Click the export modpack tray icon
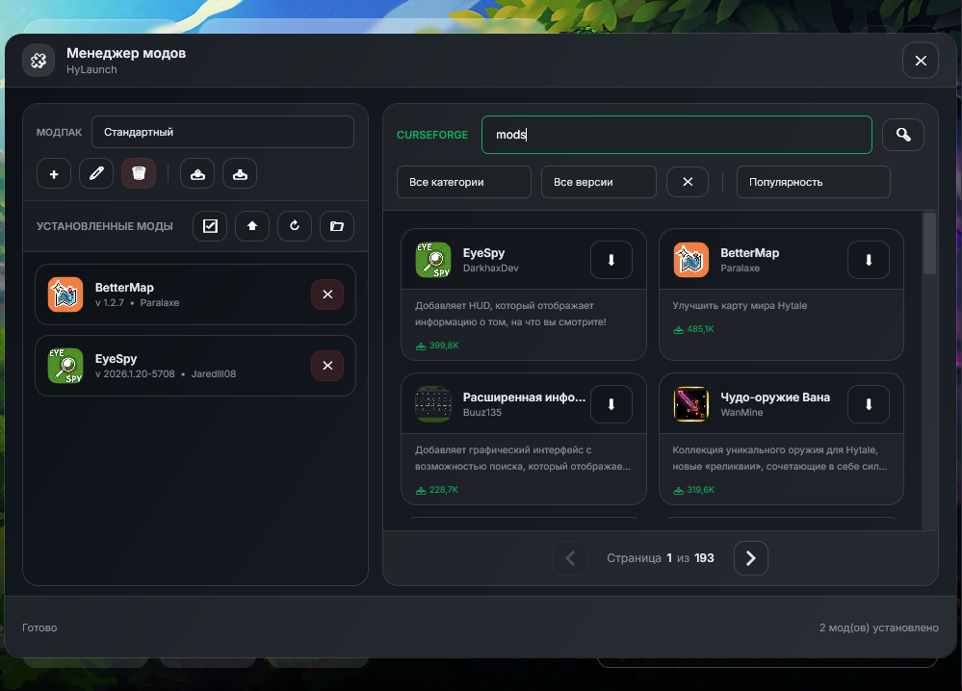The width and height of the screenshot is (962, 691). click(197, 174)
